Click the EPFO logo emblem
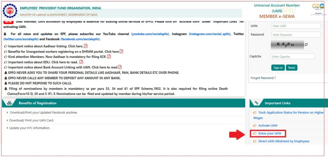The height and width of the screenshot is (158, 328). pos(10,11)
